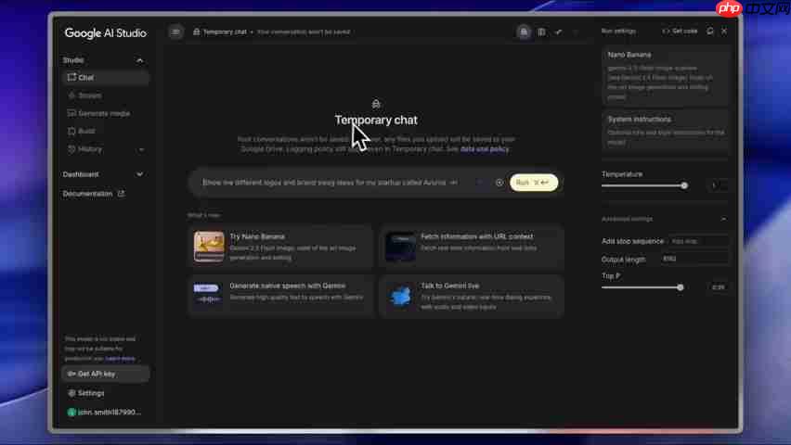Open the Try Nano Banana card

(281, 247)
